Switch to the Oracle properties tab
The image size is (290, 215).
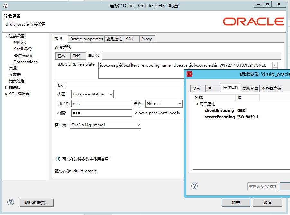point(86,39)
